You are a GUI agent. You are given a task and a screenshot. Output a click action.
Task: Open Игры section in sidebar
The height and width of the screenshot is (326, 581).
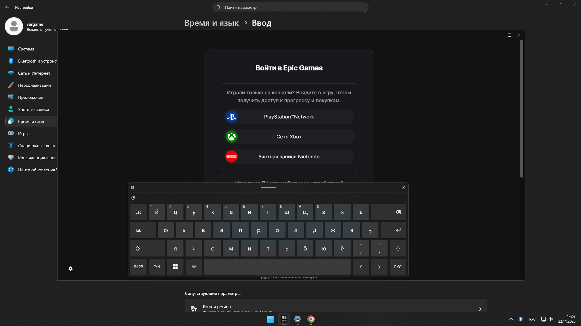coord(31,134)
